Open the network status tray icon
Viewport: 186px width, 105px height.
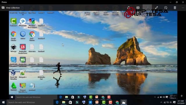coord(164,102)
